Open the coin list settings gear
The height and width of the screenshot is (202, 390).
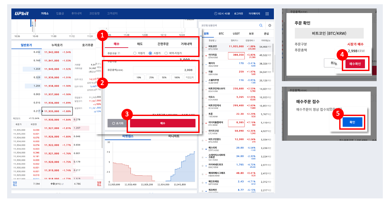pos(270,25)
